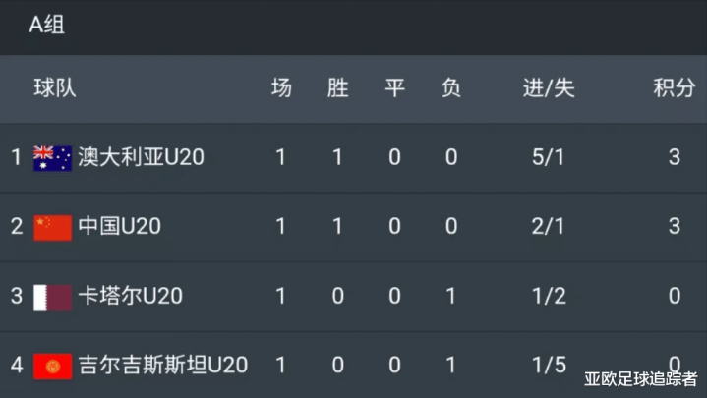Click Qatar's 1/2 goal record

(x=549, y=296)
